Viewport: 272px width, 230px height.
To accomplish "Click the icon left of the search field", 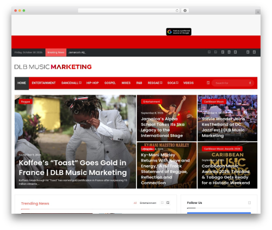I will [208, 83].
